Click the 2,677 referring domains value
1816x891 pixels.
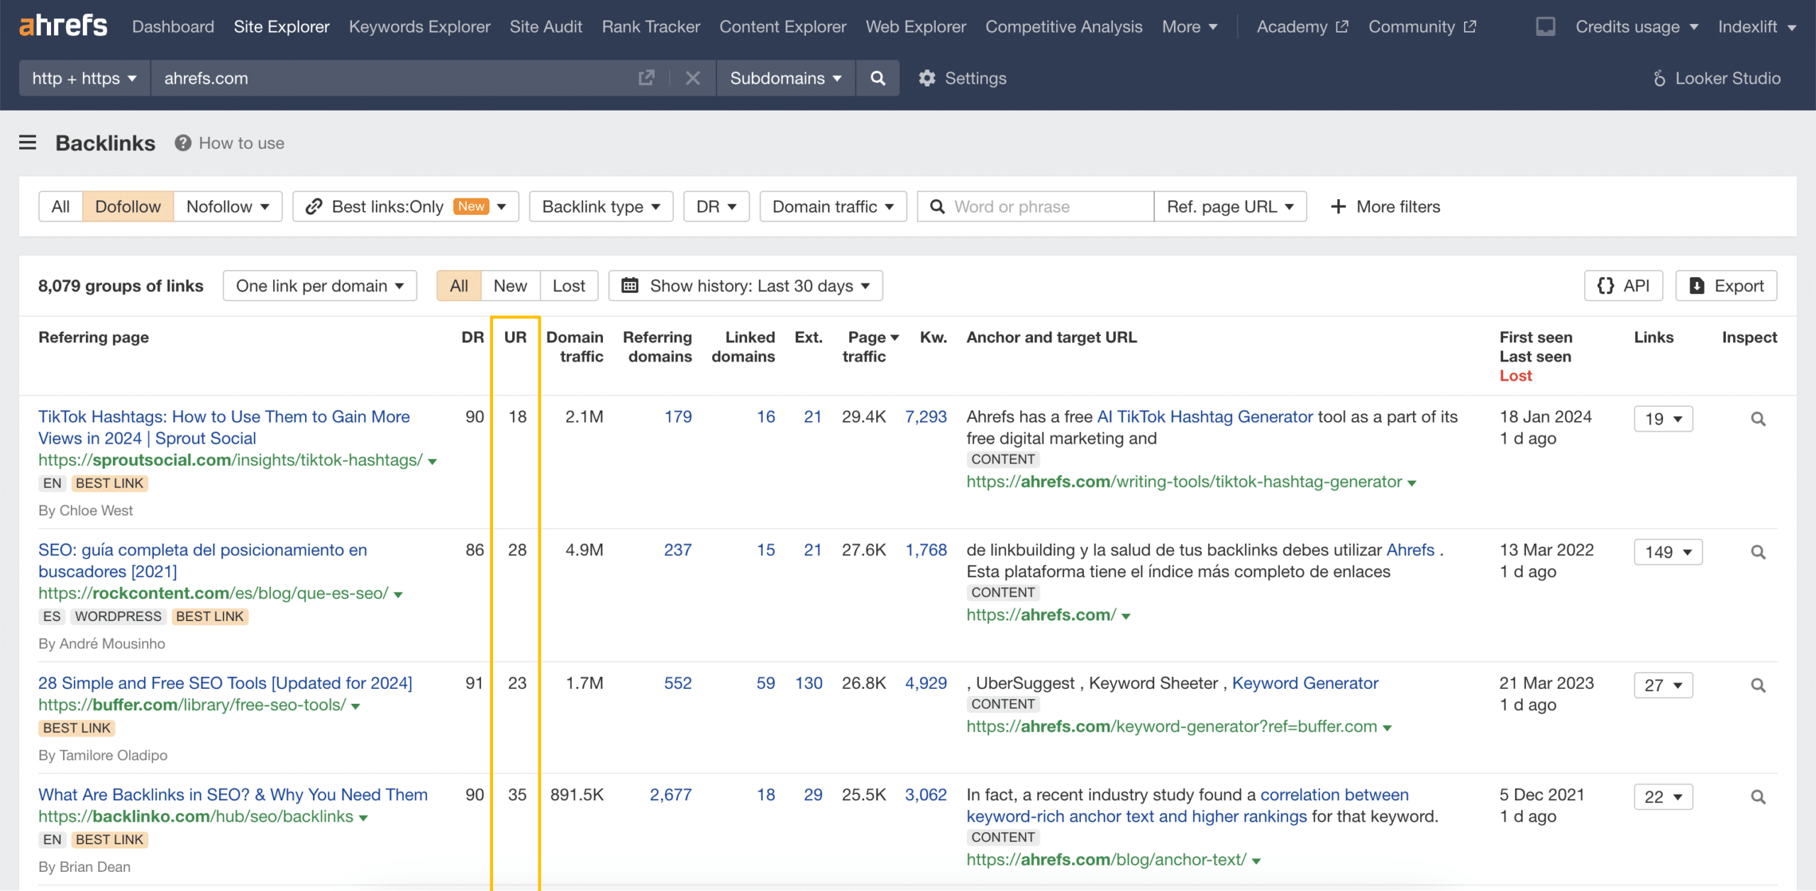(x=670, y=795)
